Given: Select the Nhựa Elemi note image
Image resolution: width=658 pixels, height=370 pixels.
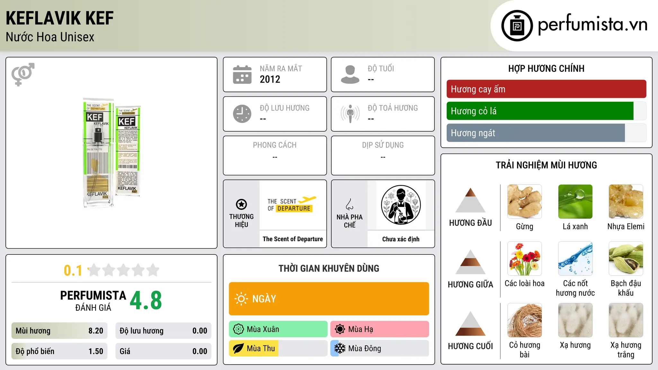Looking at the screenshot, I should click(x=626, y=202).
